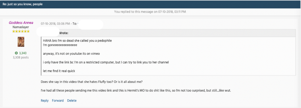Click the 'Re: just so you know, people' header
The height and width of the screenshot is (108, 301).
pyautogui.click(x=23, y=4)
